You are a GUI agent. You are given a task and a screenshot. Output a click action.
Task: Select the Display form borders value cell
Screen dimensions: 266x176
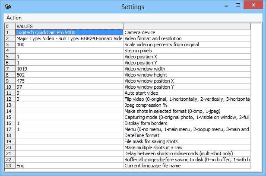pos(69,123)
